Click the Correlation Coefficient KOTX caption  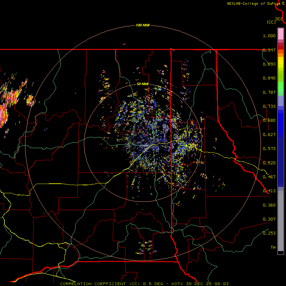(x=144, y=284)
